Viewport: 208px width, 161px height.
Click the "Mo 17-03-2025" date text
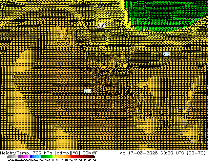[138, 153]
